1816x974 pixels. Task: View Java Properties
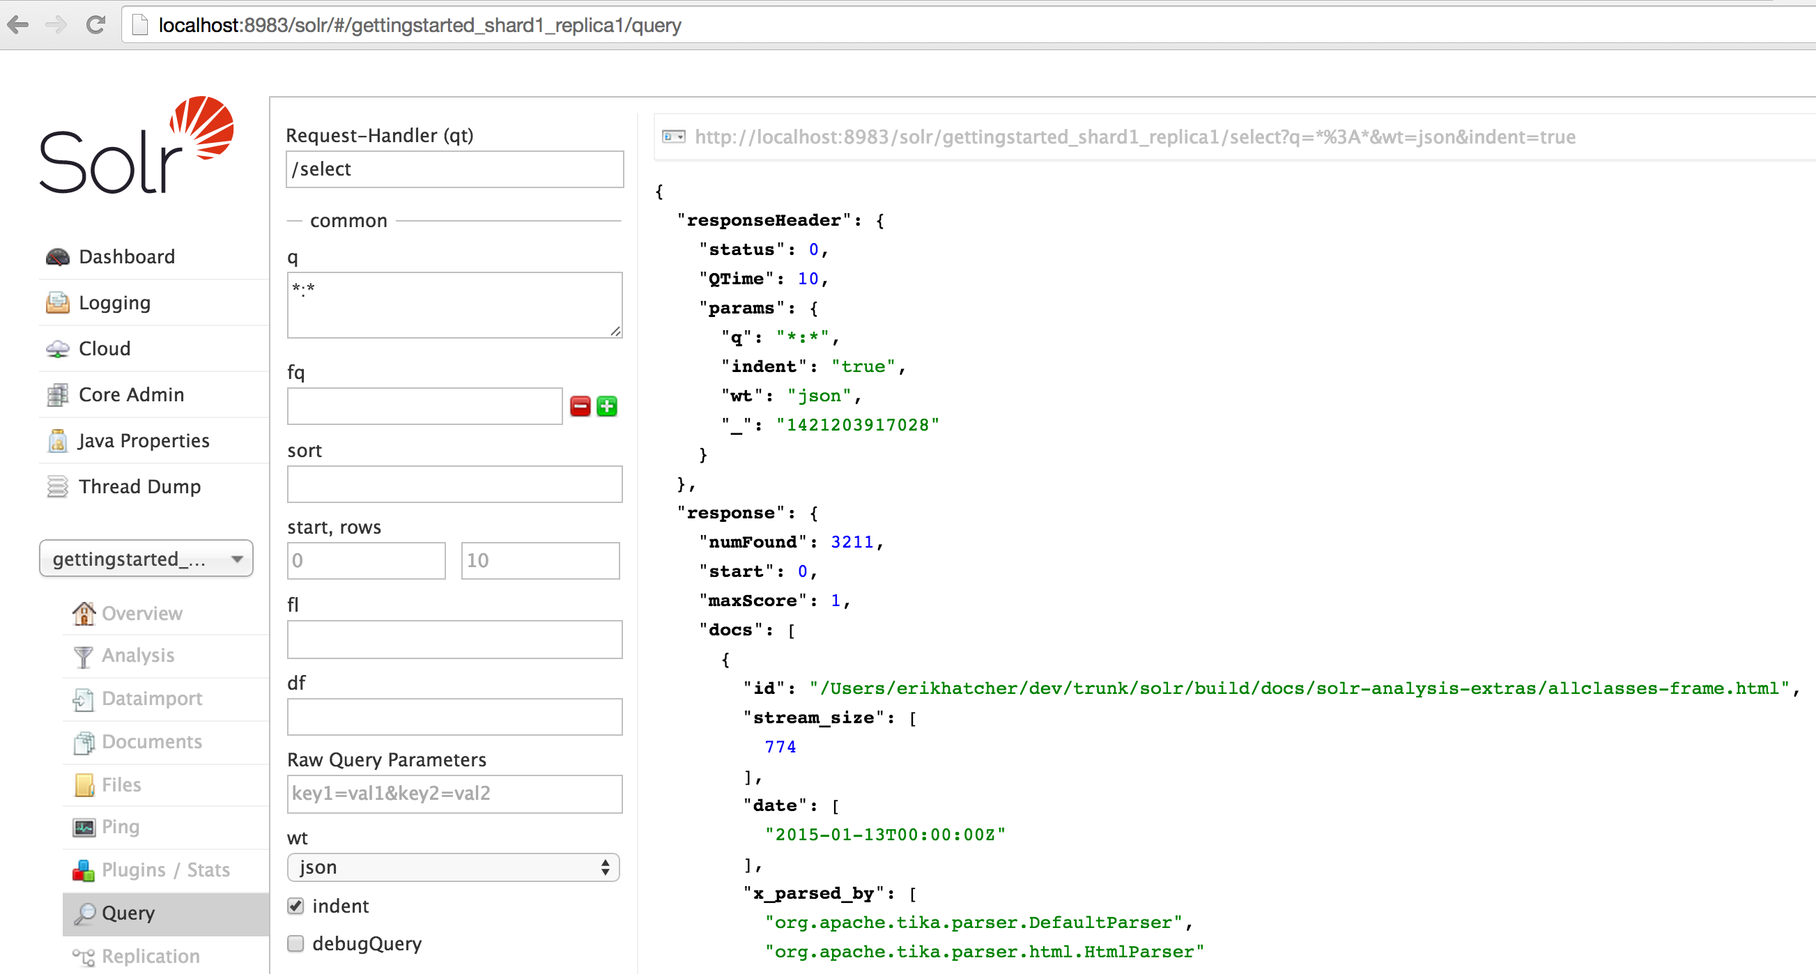tap(143, 440)
